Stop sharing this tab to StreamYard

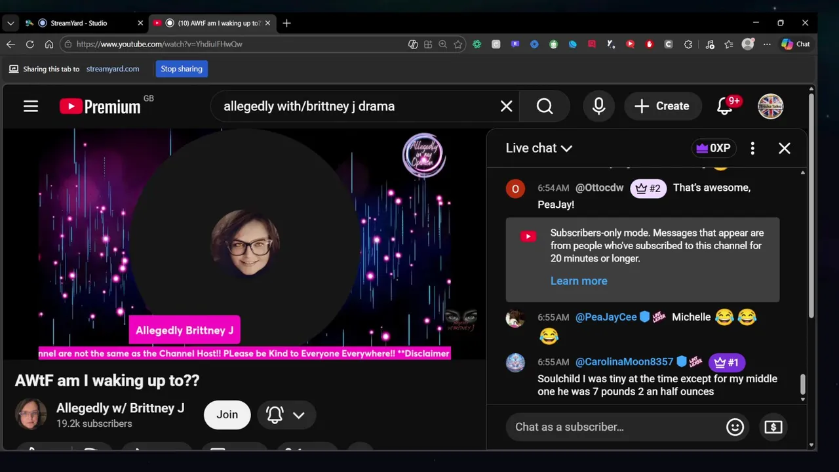pos(182,69)
